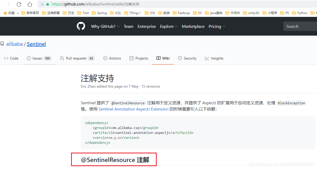Open the 中间件 bookmark folder

point(233,13)
